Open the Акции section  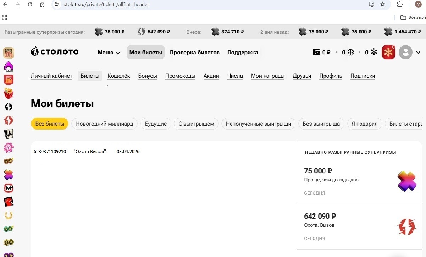(211, 76)
